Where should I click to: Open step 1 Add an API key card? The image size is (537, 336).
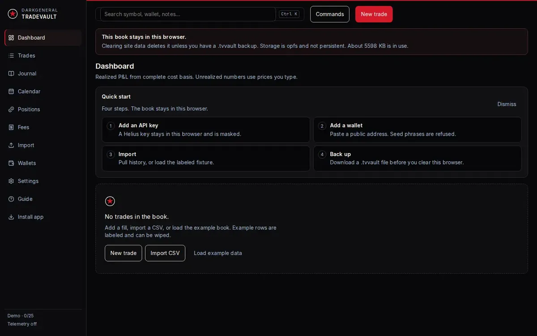(206, 130)
